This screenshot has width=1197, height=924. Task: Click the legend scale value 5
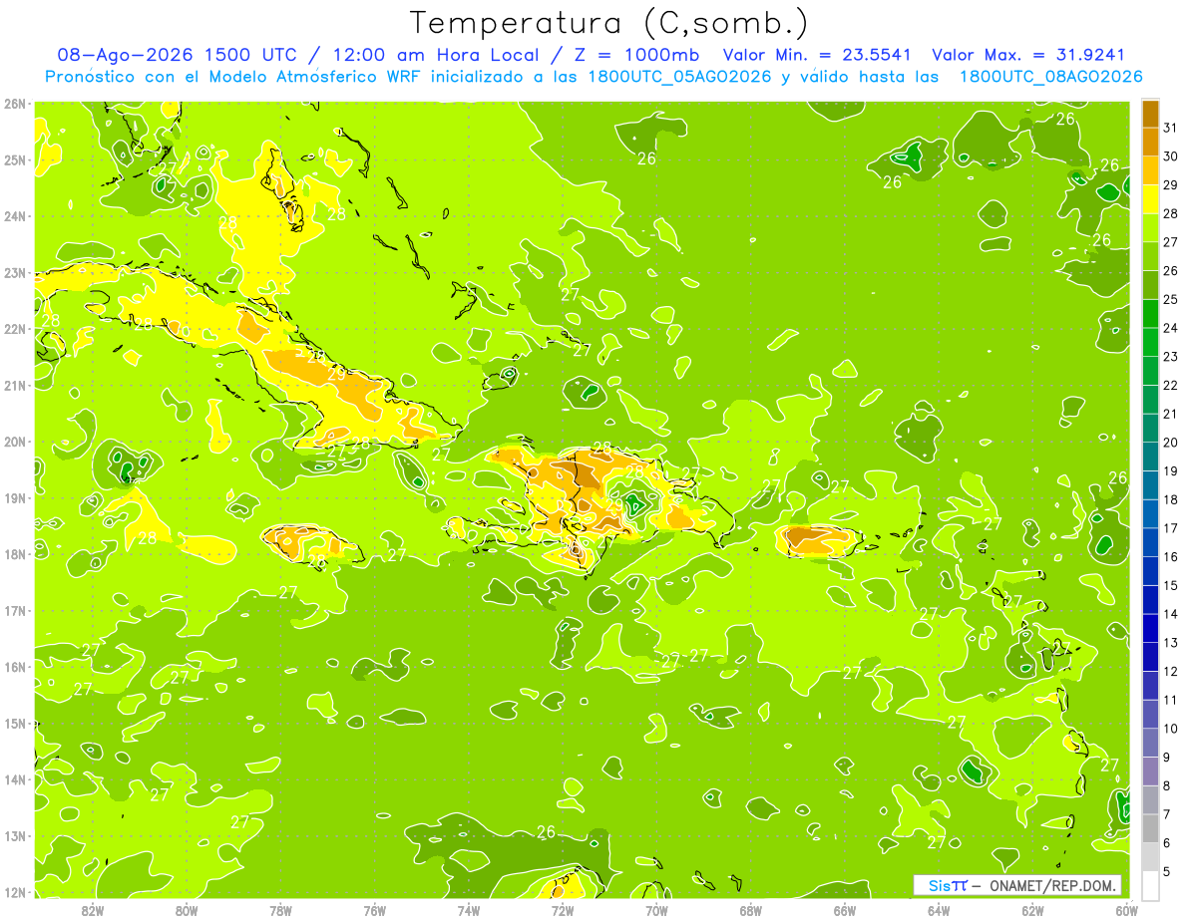(x=1167, y=873)
